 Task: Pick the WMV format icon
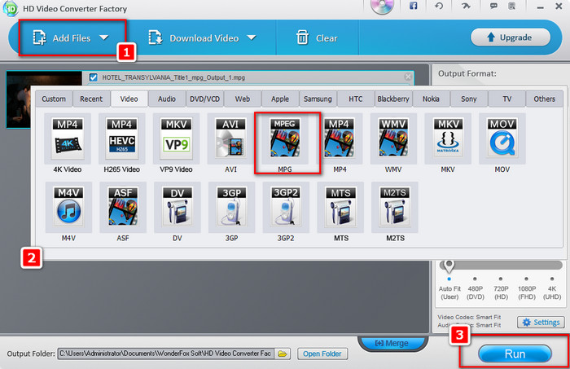(x=393, y=138)
